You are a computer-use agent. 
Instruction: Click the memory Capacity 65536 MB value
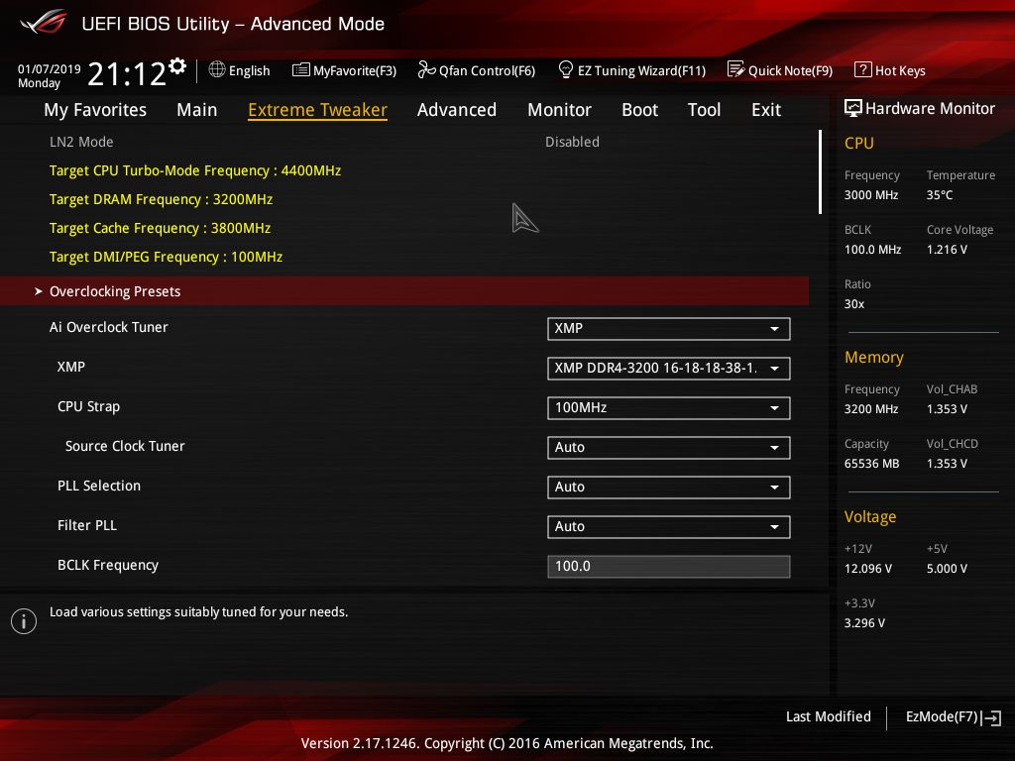pos(871,464)
